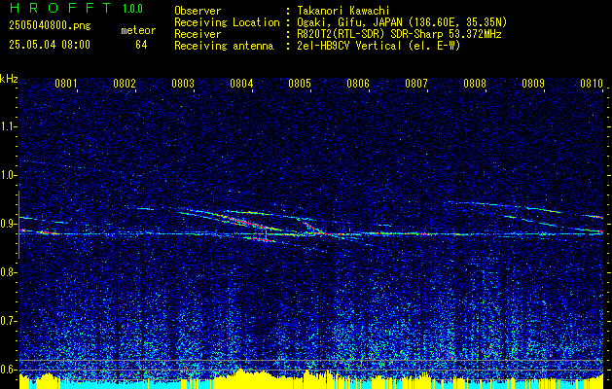Click the HROFFT program title text
Viewport: 612px width, 389px height.
pos(60,8)
